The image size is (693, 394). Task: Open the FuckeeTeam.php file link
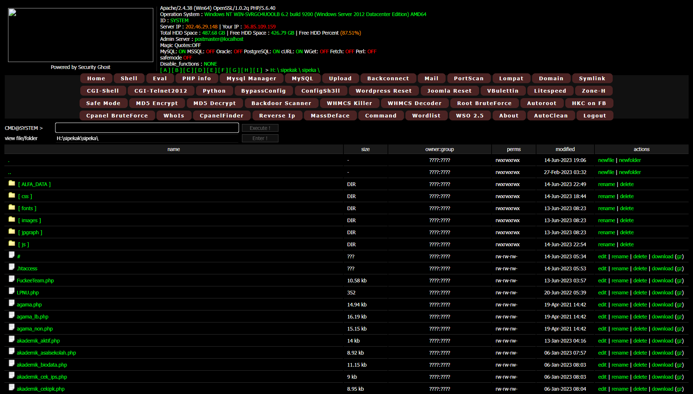35,281
